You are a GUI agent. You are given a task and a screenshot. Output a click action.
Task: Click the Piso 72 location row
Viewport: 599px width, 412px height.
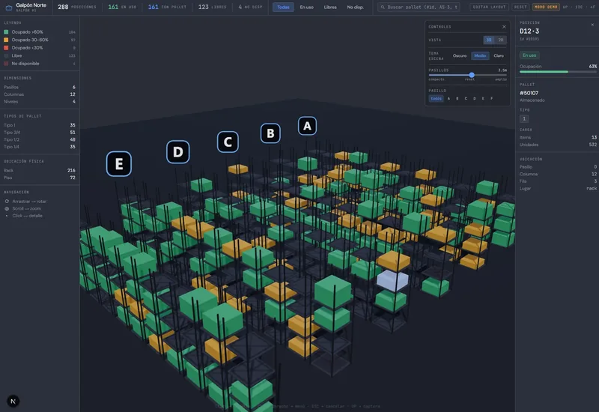tap(40, 178)
